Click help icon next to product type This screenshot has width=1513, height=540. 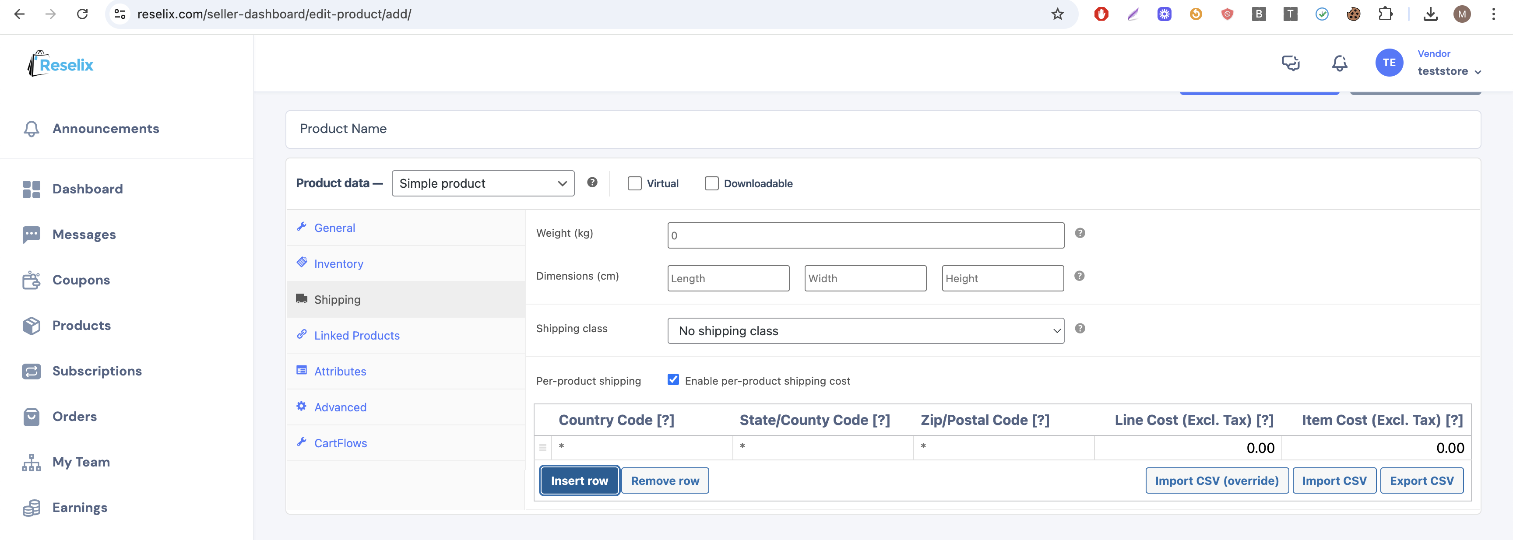pos(592,182)
